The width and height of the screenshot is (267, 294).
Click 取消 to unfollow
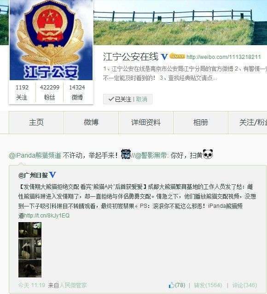tap(141, 99)
